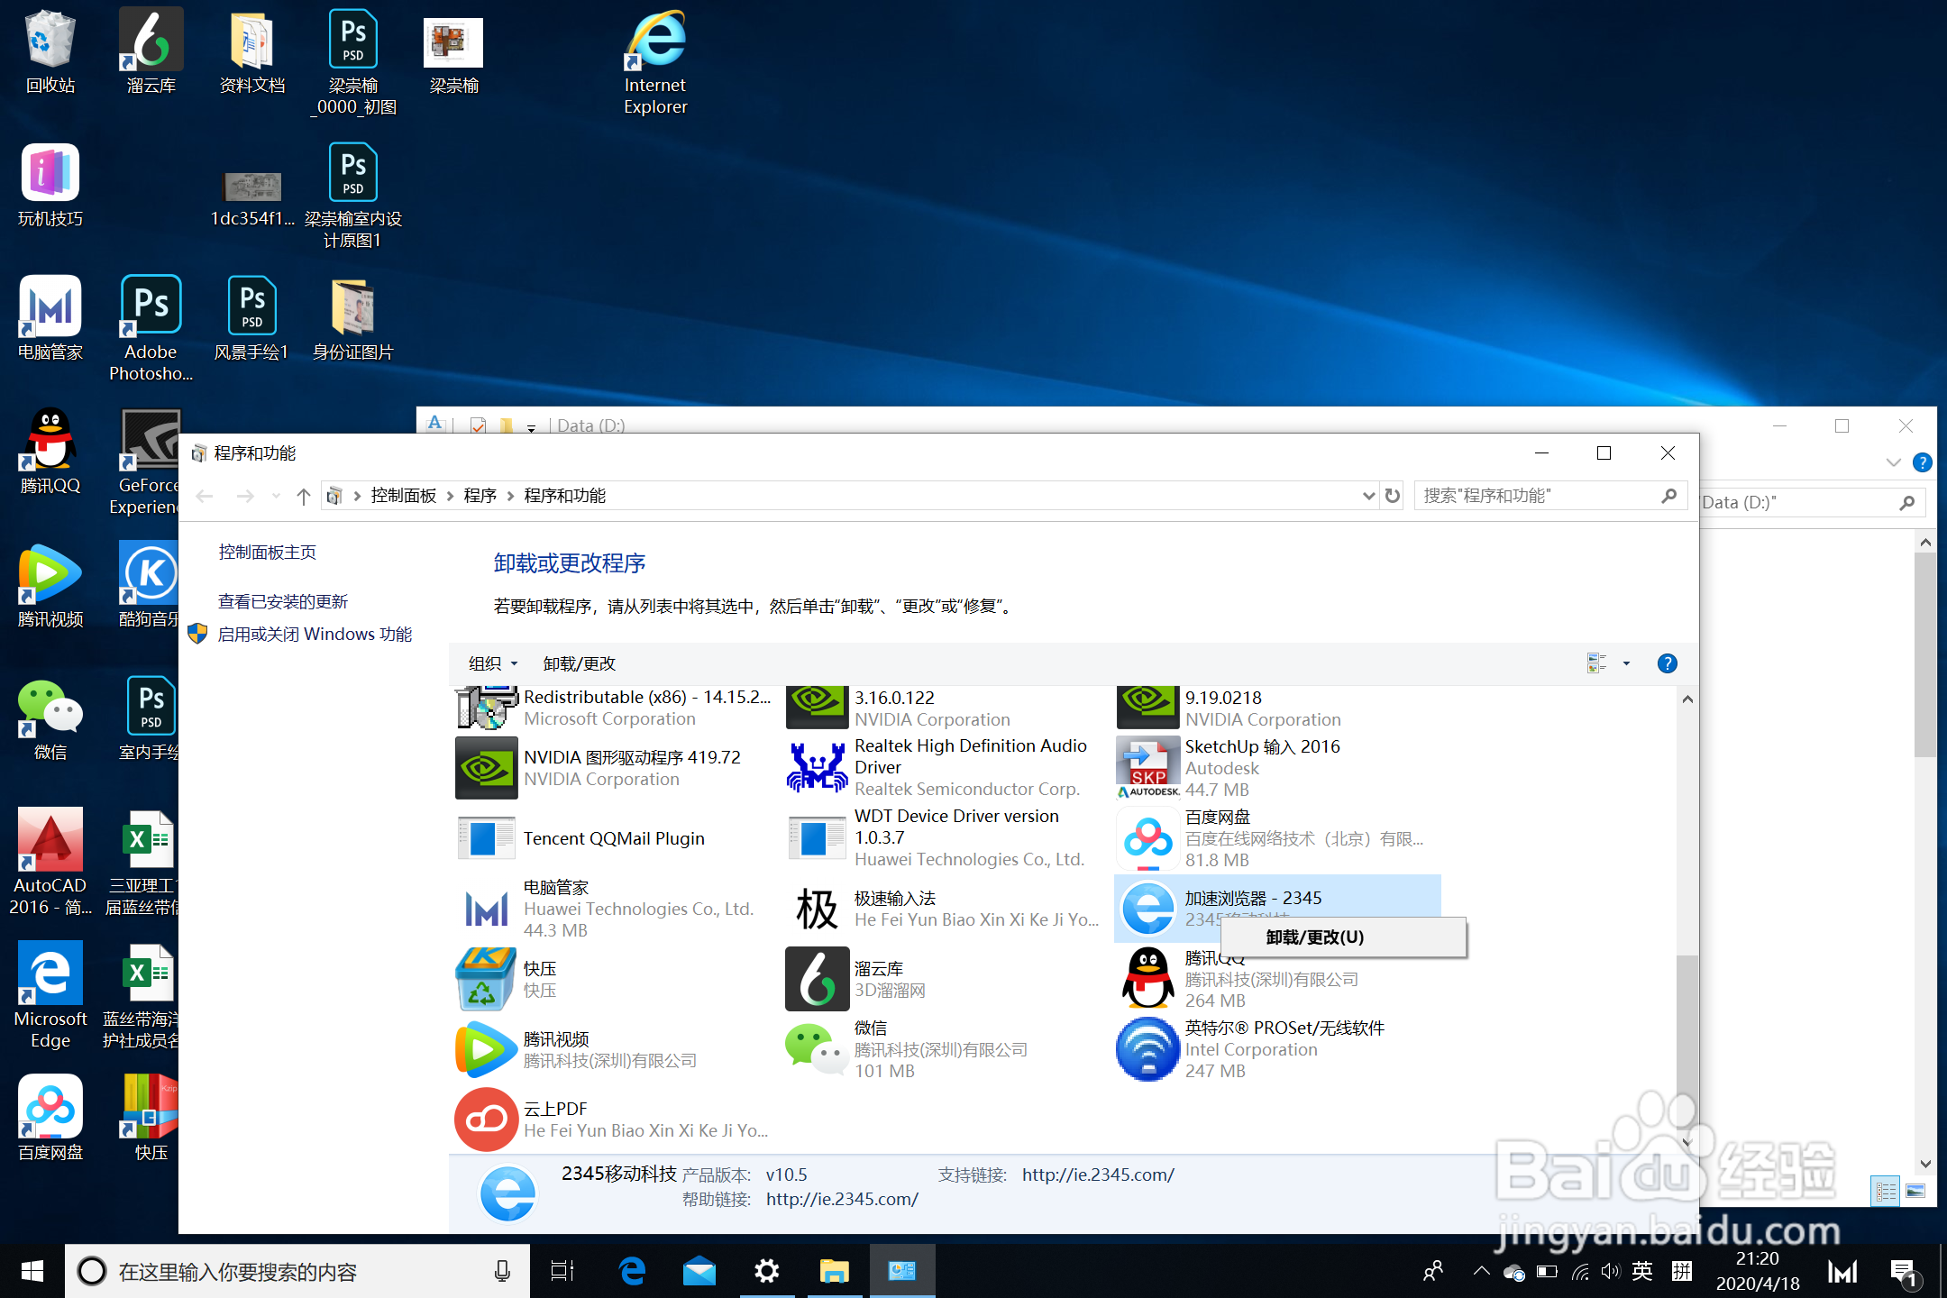The height and width of the screenshot is (1298, 1947).
Task: Open help link http://ie.2345.com/ in details pane
Action: click(x=842, y=1199)
